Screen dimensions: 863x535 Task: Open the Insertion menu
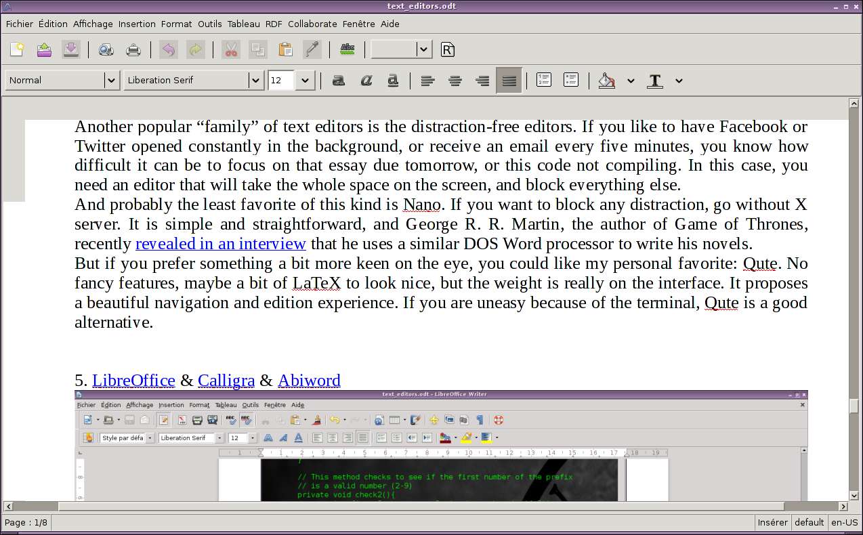click(x=137, y=24)
